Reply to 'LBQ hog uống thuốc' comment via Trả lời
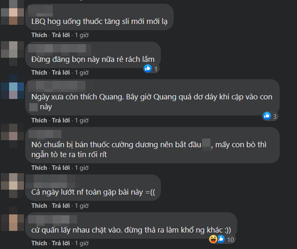The height and width of the screenshot is (249, 297). (x=61, y=35)
